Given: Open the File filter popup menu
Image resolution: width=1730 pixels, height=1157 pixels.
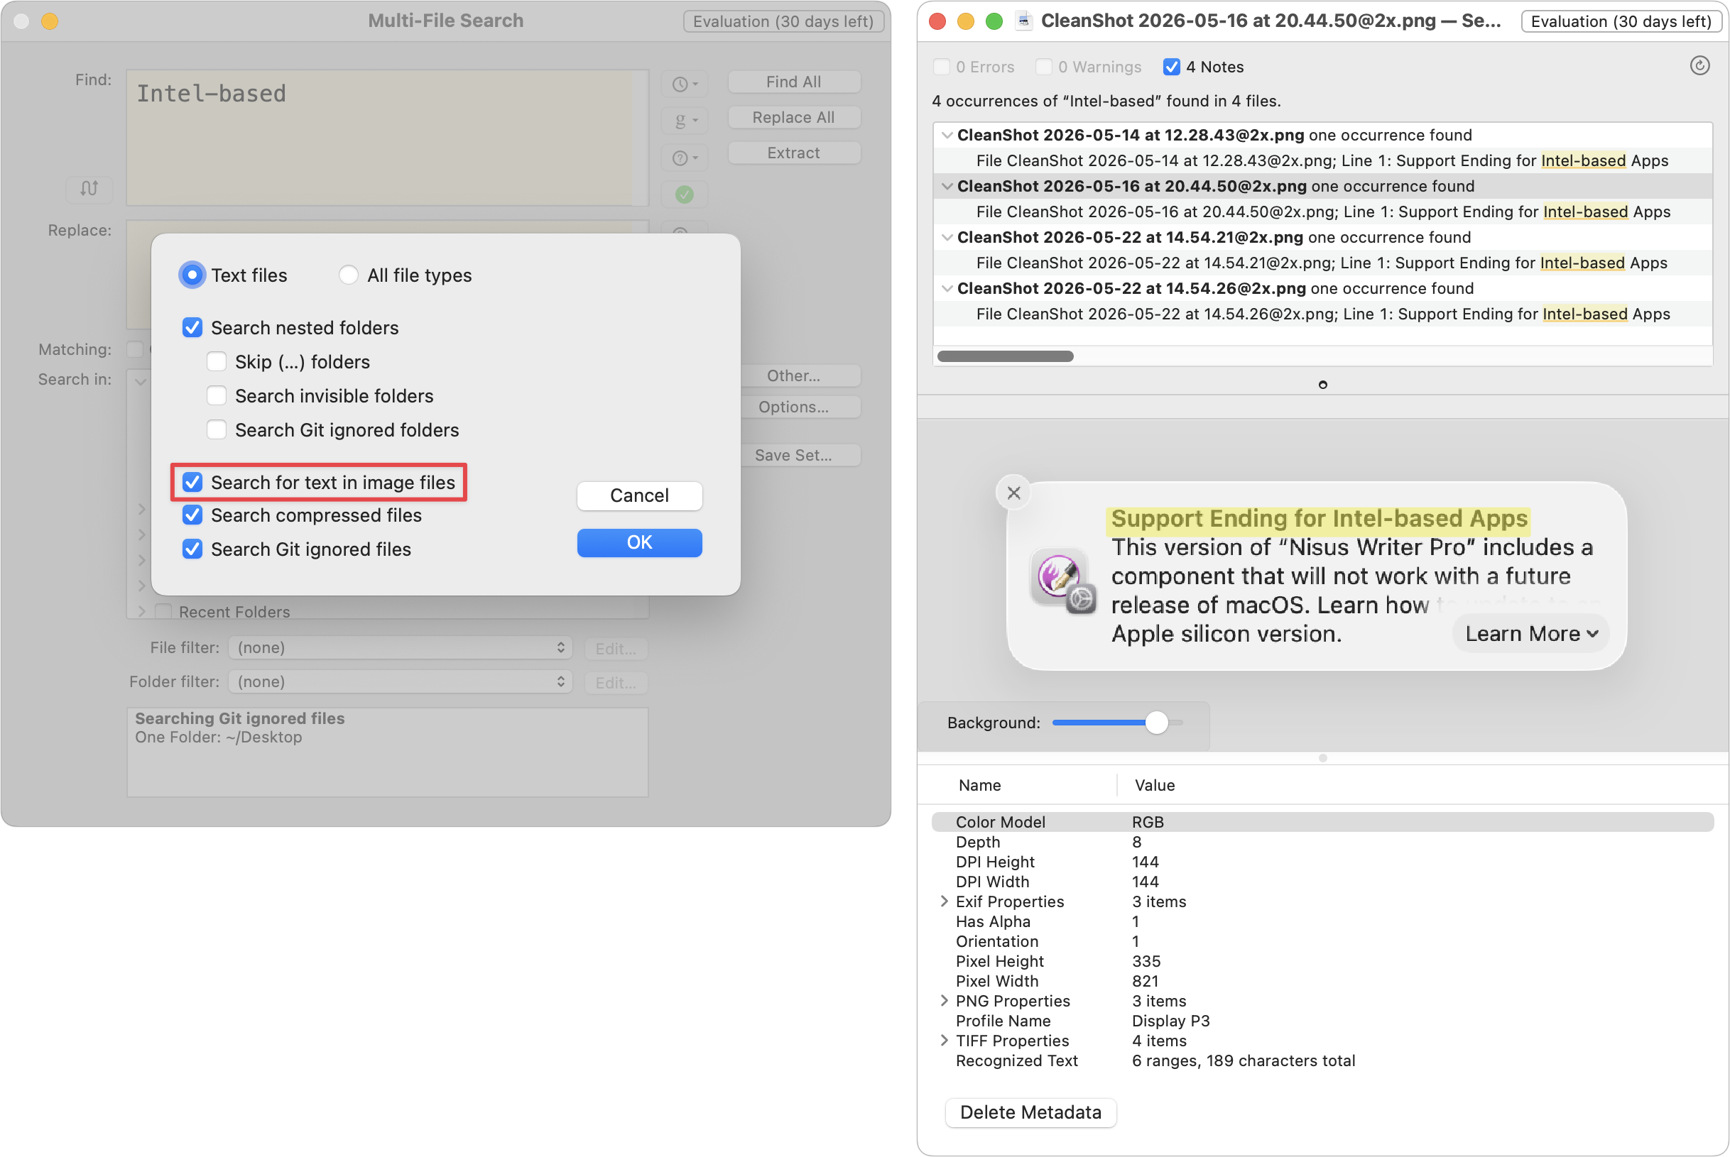Looking at the screenshot, I should 400,647.
